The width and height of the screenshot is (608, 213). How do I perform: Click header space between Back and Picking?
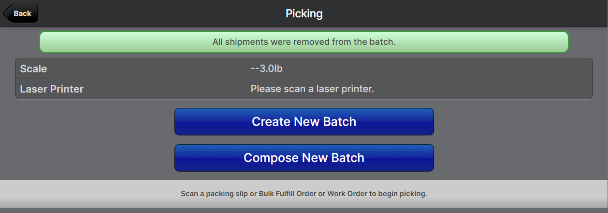[159, 13]
